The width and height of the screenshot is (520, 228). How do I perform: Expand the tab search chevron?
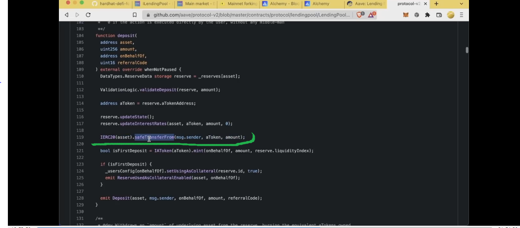coord(461,4)
